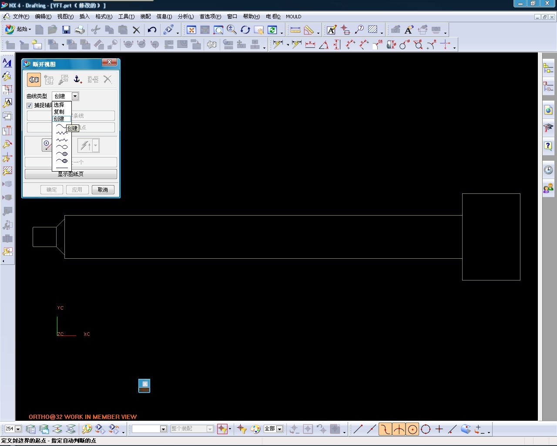Viewport: 557px width, 446px height.
Task: Choose the zigzag break line style
Action: [x=62, y=133]
